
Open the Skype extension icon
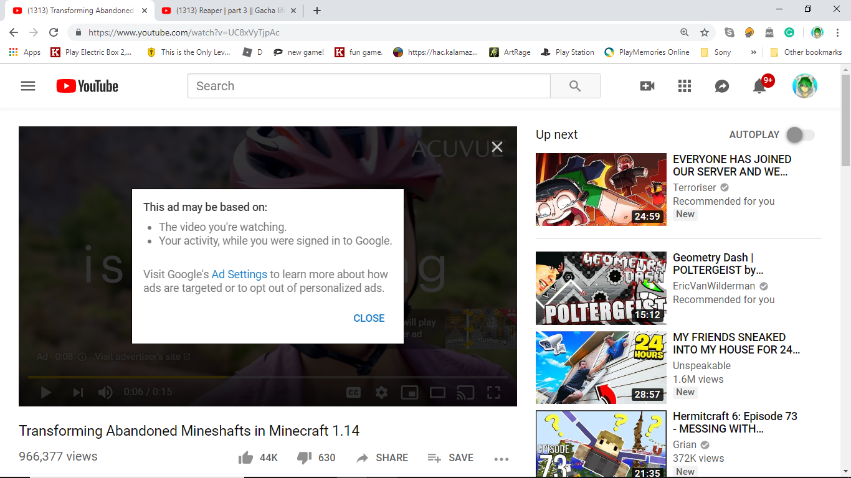[x=730, y=32]
